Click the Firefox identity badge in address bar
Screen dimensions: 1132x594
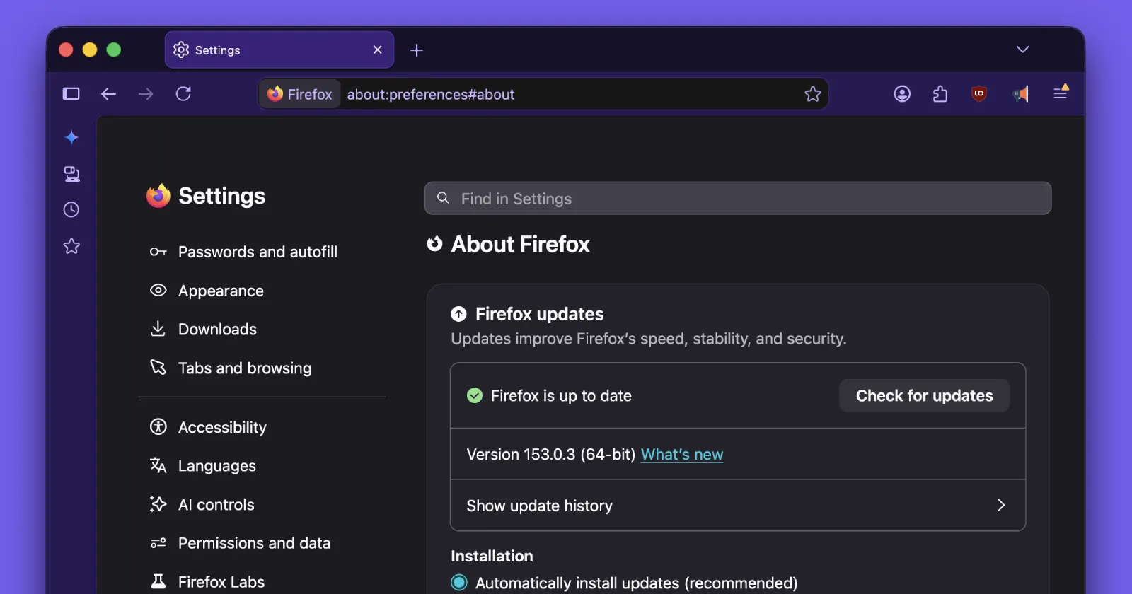point(300,94)
